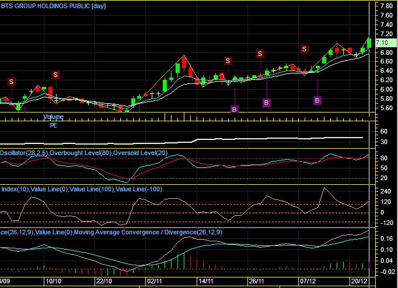Select Moving Average Convergence / Divergence(26,12,9) label
Image resolution: width=398 pixels, height=288 pixels.
pyautogui.click(x=148, y=232)
